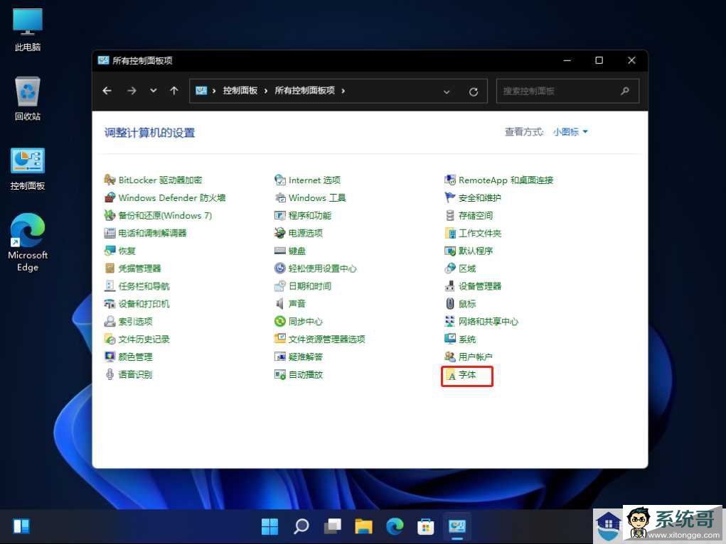
Task: Open the 声音 speaker icon
Action: pos(279,304)
